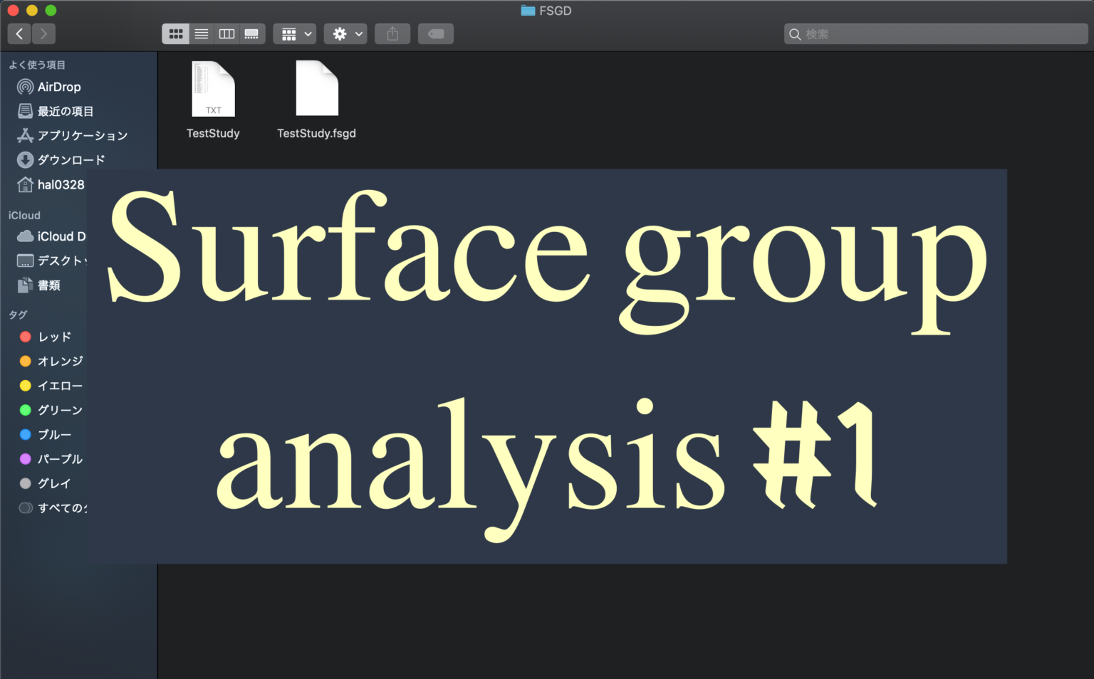The width and height of the screenshot is (1094, 679).
Task: Go back using the back arrow button
Action: pos(19,33)
